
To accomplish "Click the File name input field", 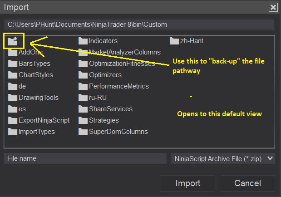I will (85, 158).
